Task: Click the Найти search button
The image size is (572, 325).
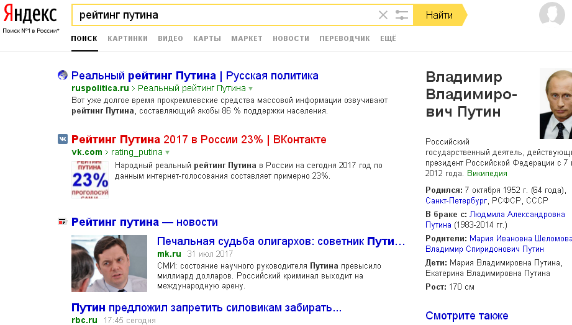Action: pos(440,15)
